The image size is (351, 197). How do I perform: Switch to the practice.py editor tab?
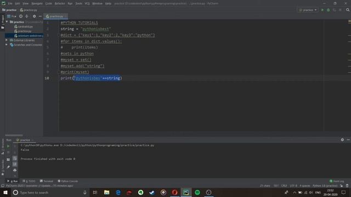pos(56,16)
